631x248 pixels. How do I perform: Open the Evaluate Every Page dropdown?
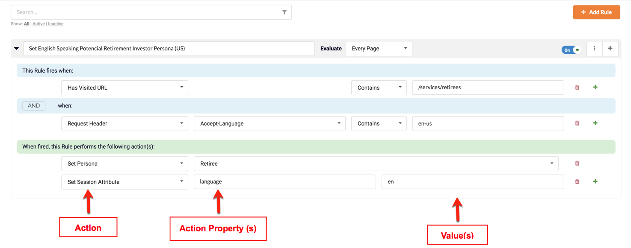click(379, 49)
